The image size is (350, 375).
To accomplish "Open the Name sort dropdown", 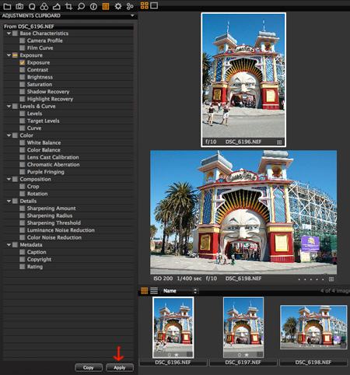I will pos(180,291).
